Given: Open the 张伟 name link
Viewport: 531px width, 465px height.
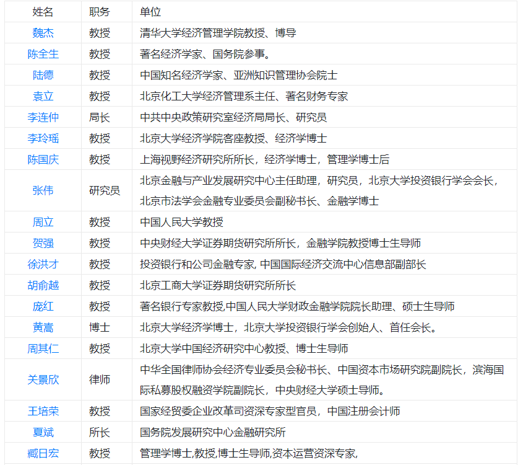Looking at the screenshot, I should (x=43, y=190).
